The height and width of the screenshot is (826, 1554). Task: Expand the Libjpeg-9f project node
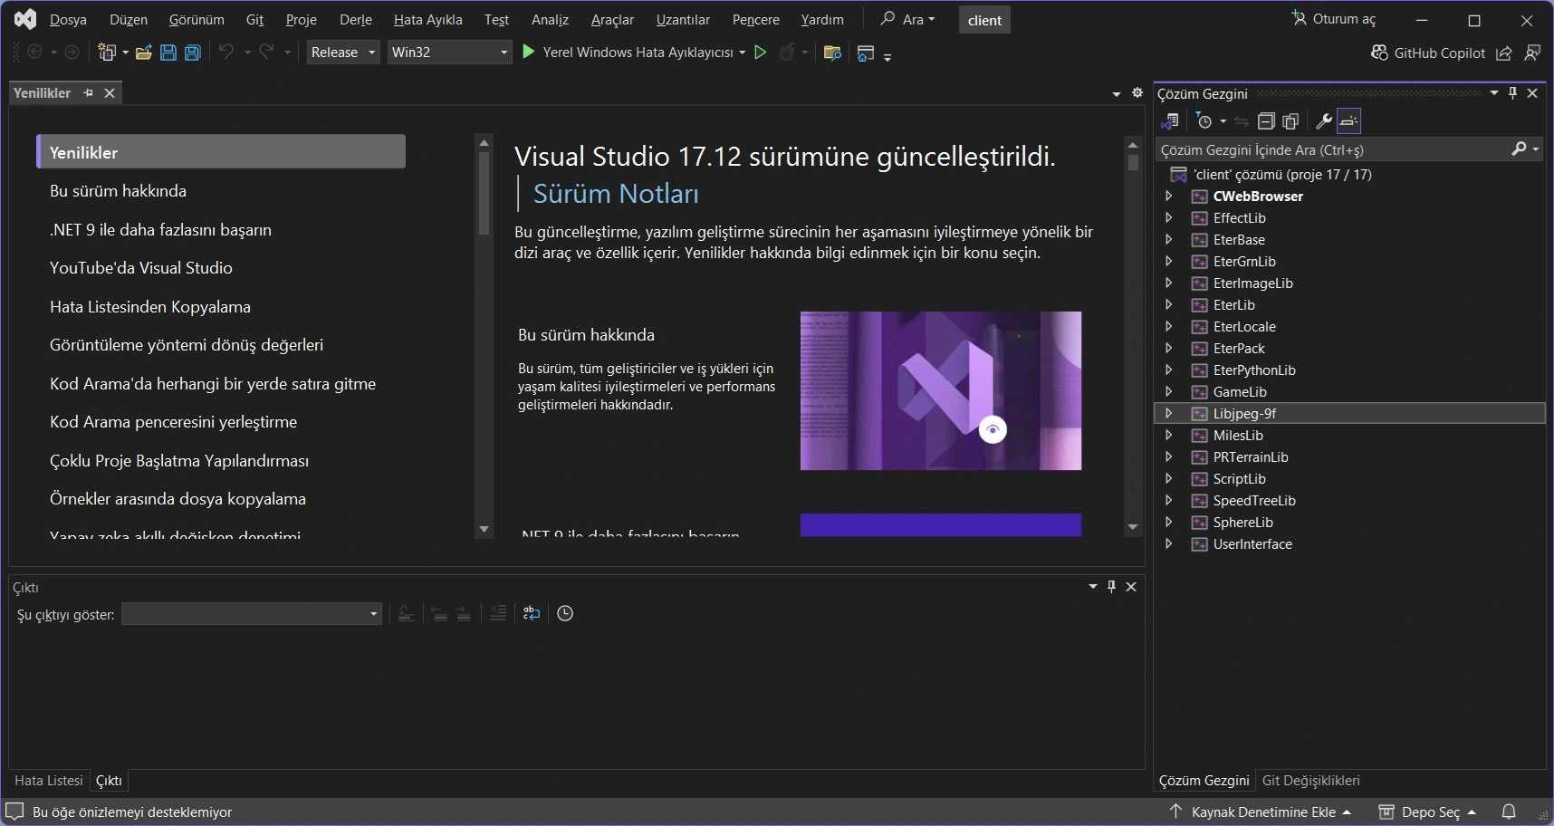click(x=1169, y=413)
